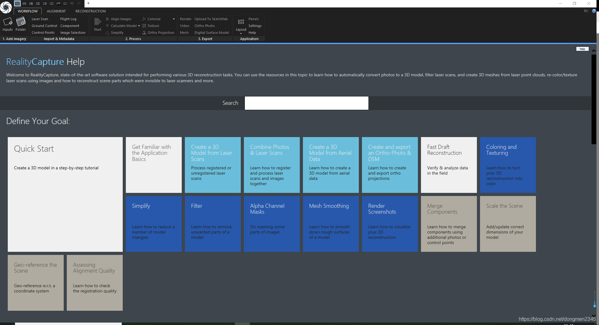The image size is (599, 325).
Task: Click the RealityCapture application logo
Action: [6, 7]
